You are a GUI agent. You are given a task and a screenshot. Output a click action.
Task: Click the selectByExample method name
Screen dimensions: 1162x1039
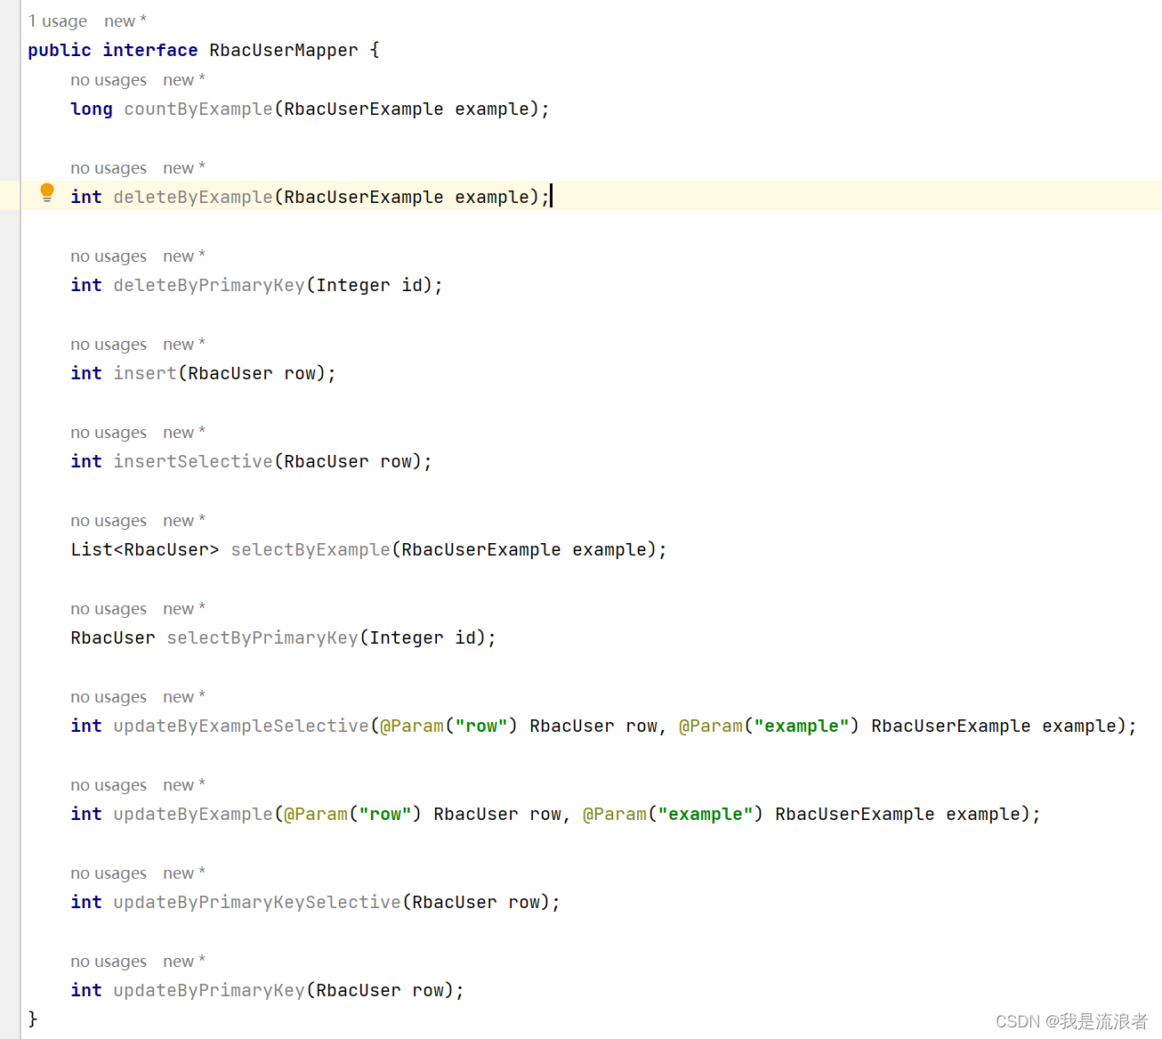(311, 549)
